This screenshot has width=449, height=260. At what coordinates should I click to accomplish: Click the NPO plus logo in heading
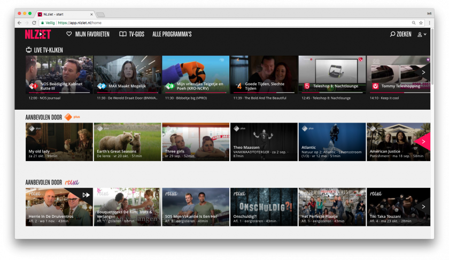(72, 117)
